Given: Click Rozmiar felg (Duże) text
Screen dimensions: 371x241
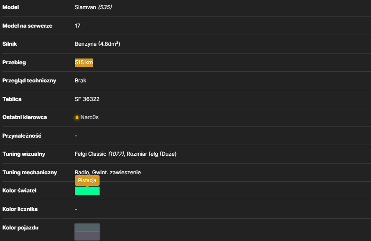Looking at the screenshot, I should pos(152,154).
